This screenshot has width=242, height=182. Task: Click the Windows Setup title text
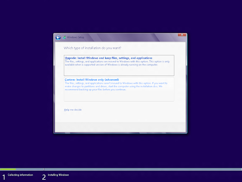76,37
